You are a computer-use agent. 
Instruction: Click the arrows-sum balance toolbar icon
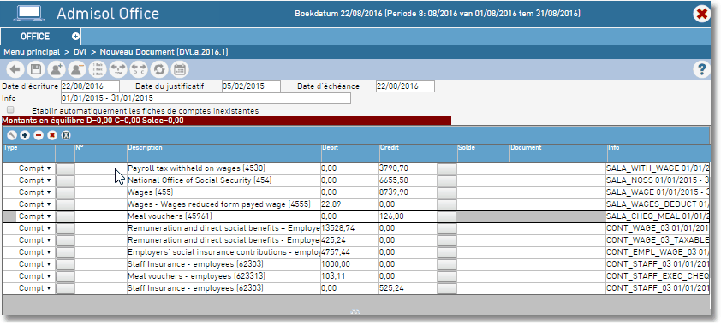[118, 70]
